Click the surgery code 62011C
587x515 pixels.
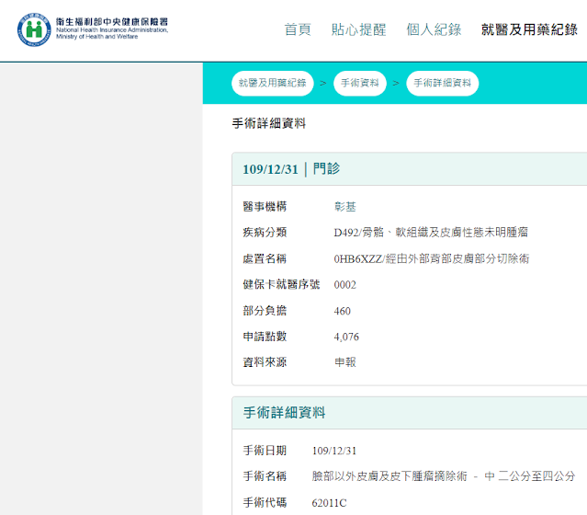(x=329, y=503)
